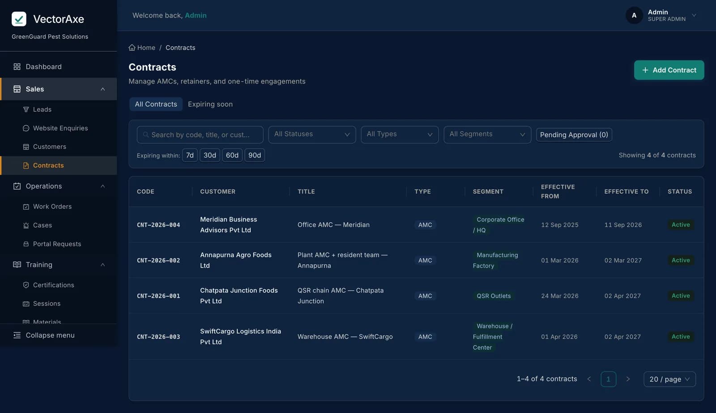The width and height of the screenshot is (716, 413).
Task: Click the Home breadcrumb link
Action: click(x=142, y=47)
